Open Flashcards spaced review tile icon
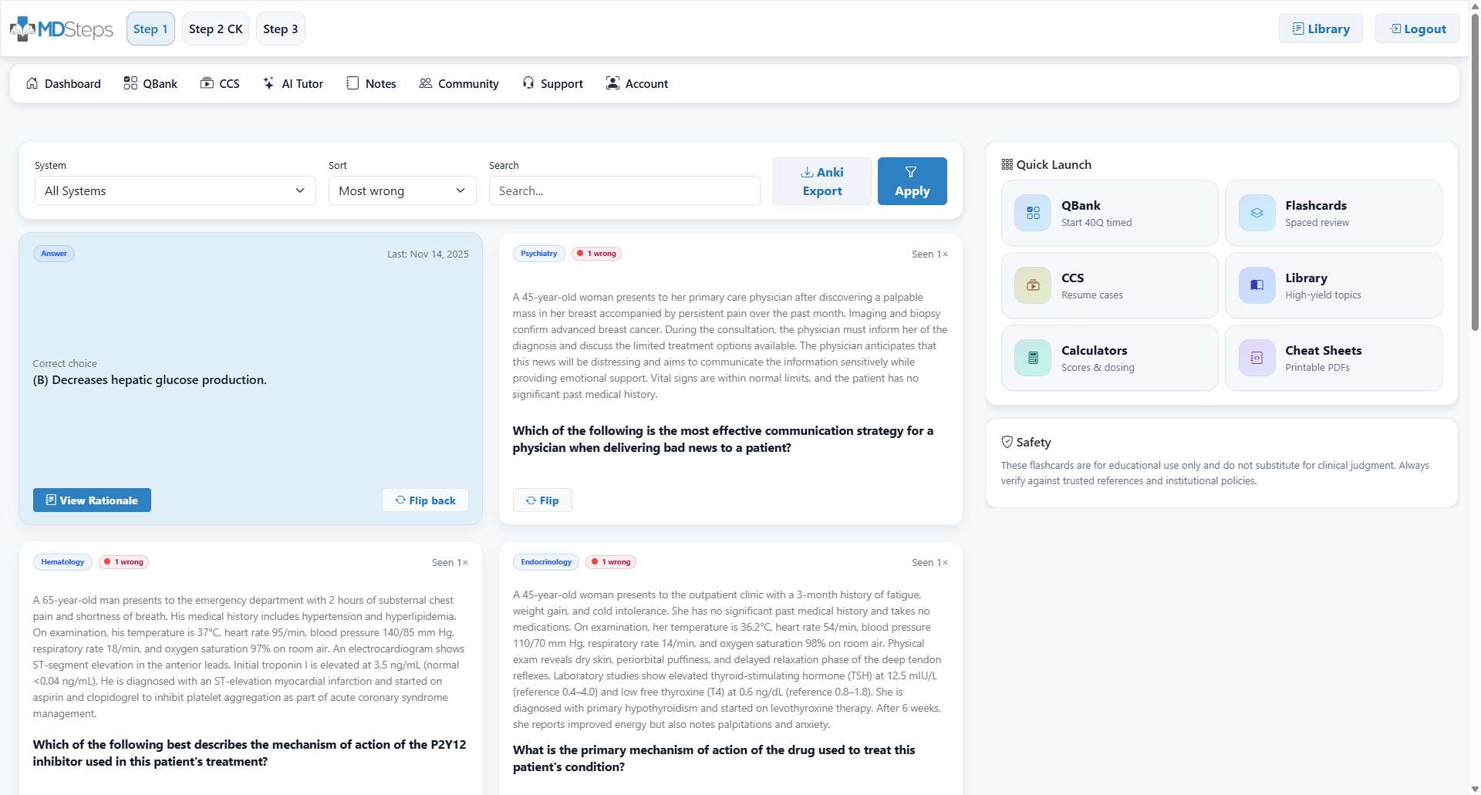 coord(1257,214)
